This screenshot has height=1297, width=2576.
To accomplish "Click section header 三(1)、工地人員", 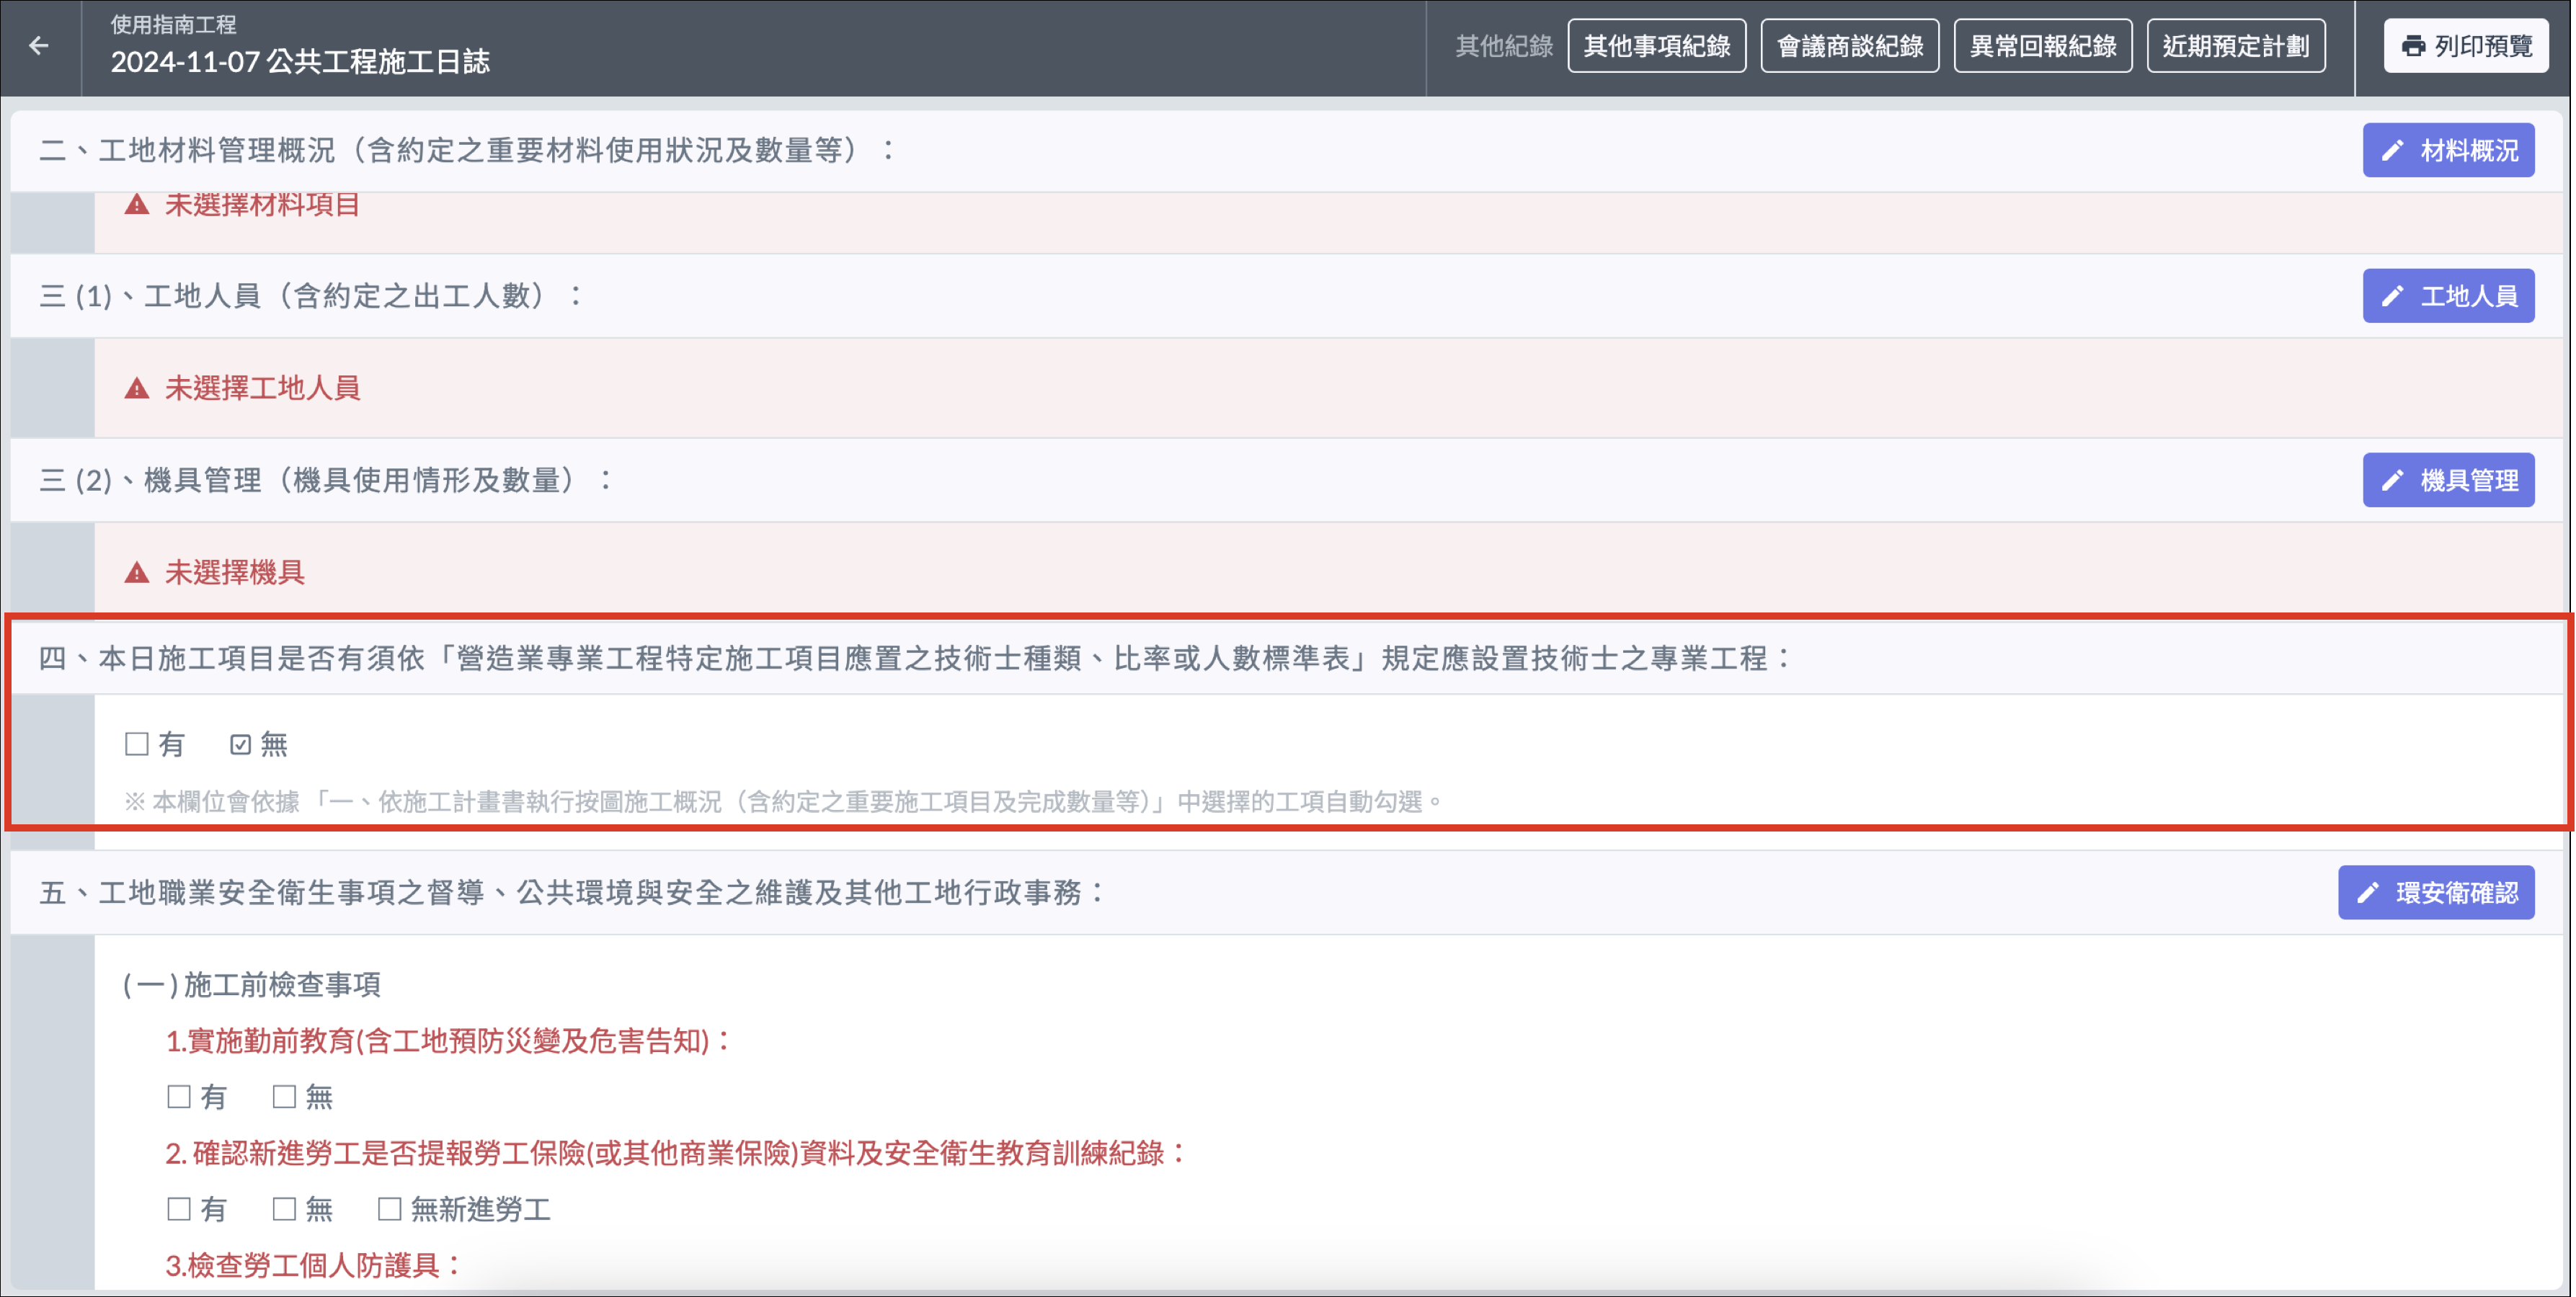I will click(x=310, y=296).
